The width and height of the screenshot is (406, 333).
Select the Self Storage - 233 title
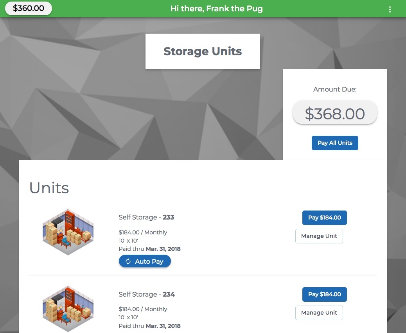pyautogui.click(x=146, y=217)
